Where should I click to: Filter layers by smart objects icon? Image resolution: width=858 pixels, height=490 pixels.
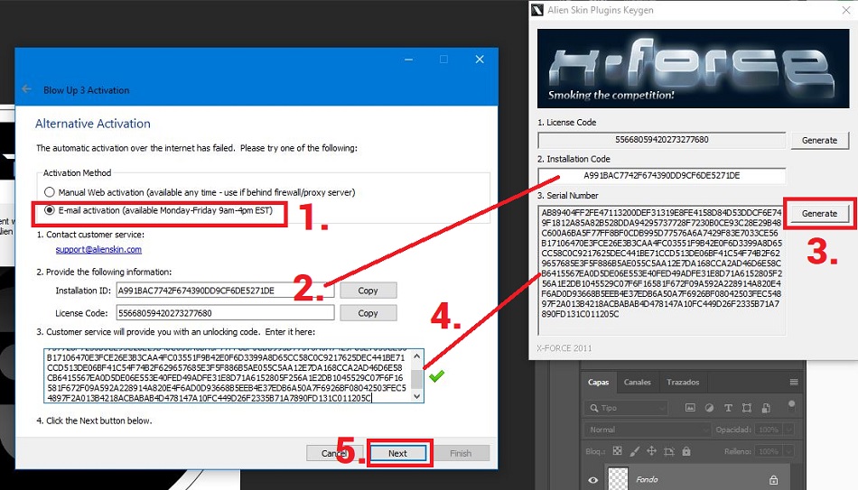coord(766,407)
